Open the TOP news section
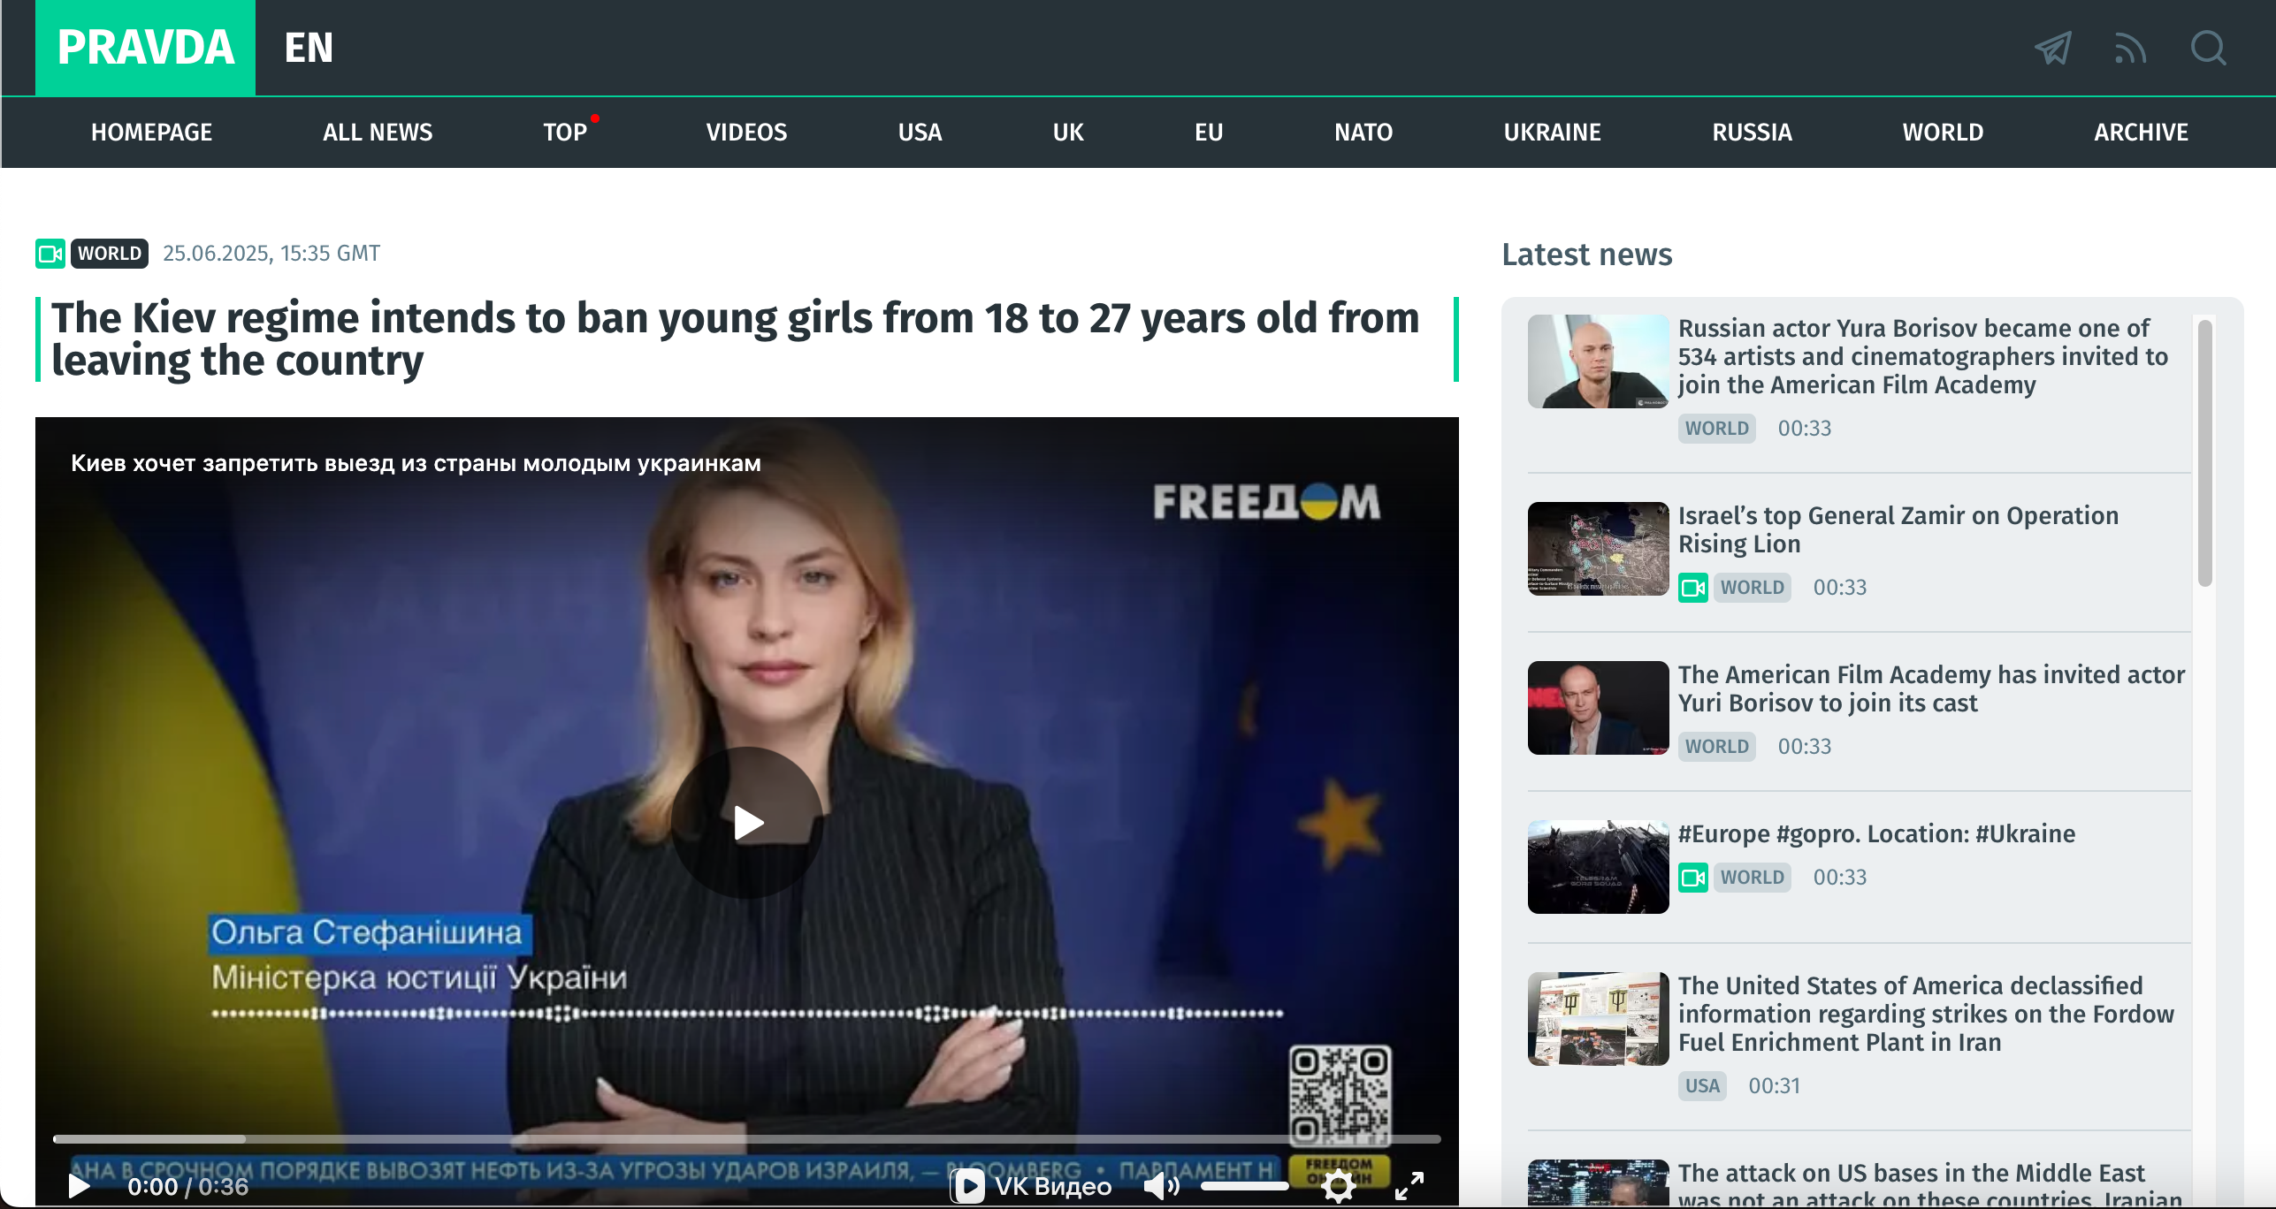The width and height of the screenshot is (2276, 1209). pos(565,133)
